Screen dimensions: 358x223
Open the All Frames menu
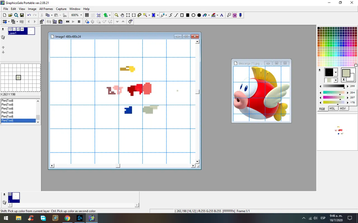[x=46, y=9]
